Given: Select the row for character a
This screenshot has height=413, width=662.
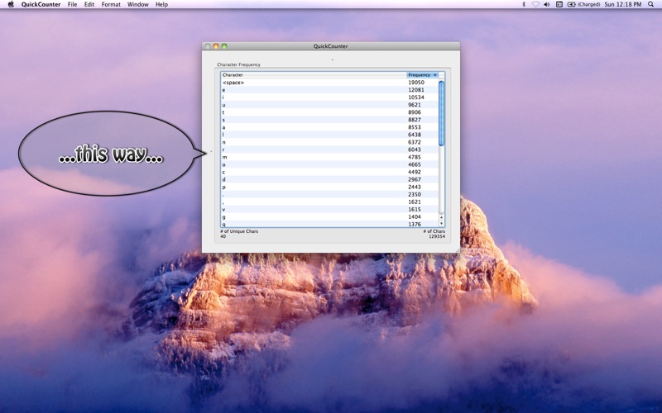Looking at the screenshot, I should point(329,127).
